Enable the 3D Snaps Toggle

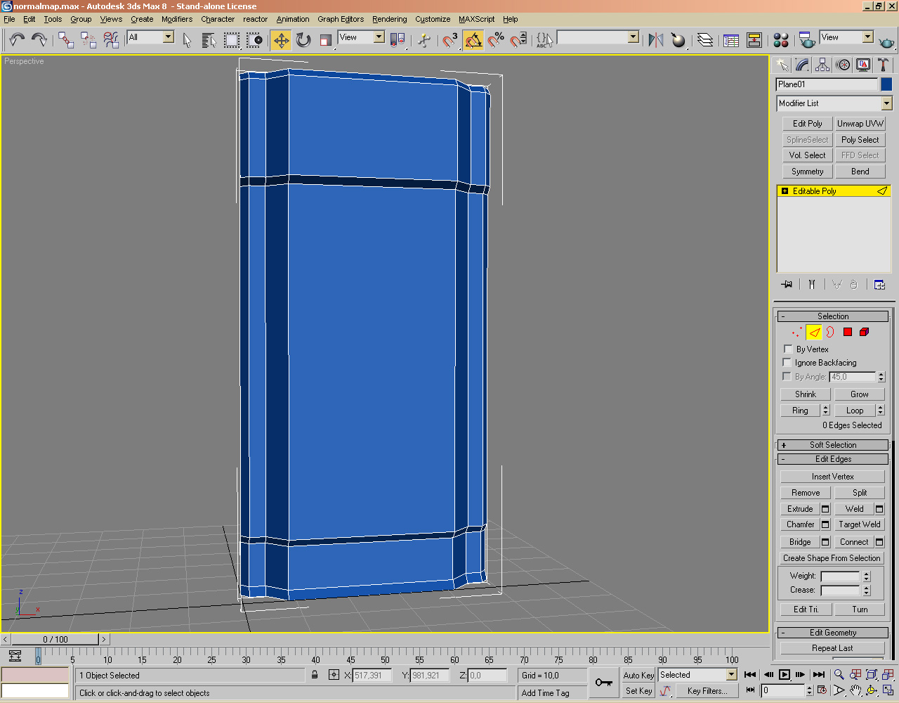pyautogui.click(x=447, y=40)
